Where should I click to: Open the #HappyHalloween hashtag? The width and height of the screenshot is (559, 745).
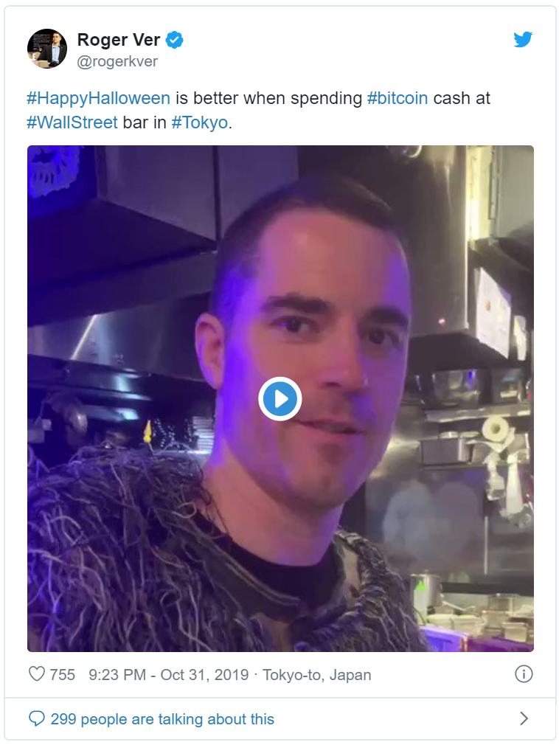click(98, 98)
